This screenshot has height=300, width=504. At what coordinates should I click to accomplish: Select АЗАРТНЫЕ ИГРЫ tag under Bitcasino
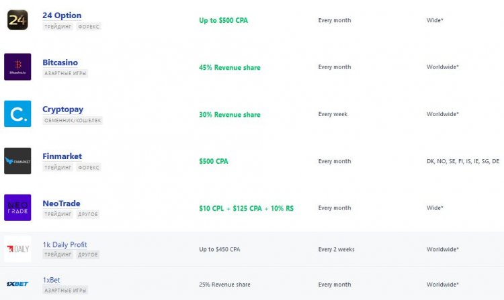pyautogui.click(x=65, y=73)
